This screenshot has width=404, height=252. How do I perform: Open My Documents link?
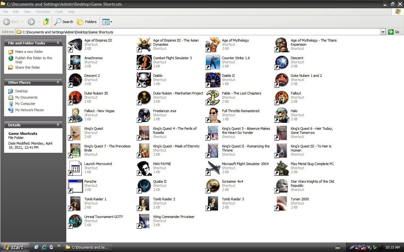(x=26, y=97)
